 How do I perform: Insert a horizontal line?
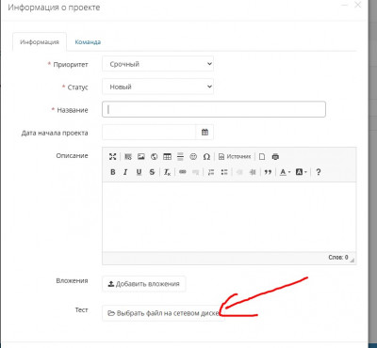coord(180,156)
